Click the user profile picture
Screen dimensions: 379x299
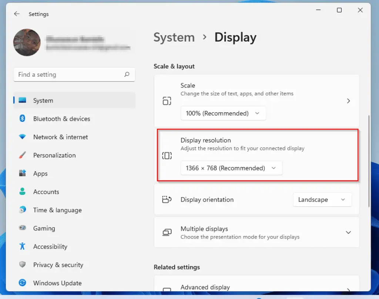(27, 42)
